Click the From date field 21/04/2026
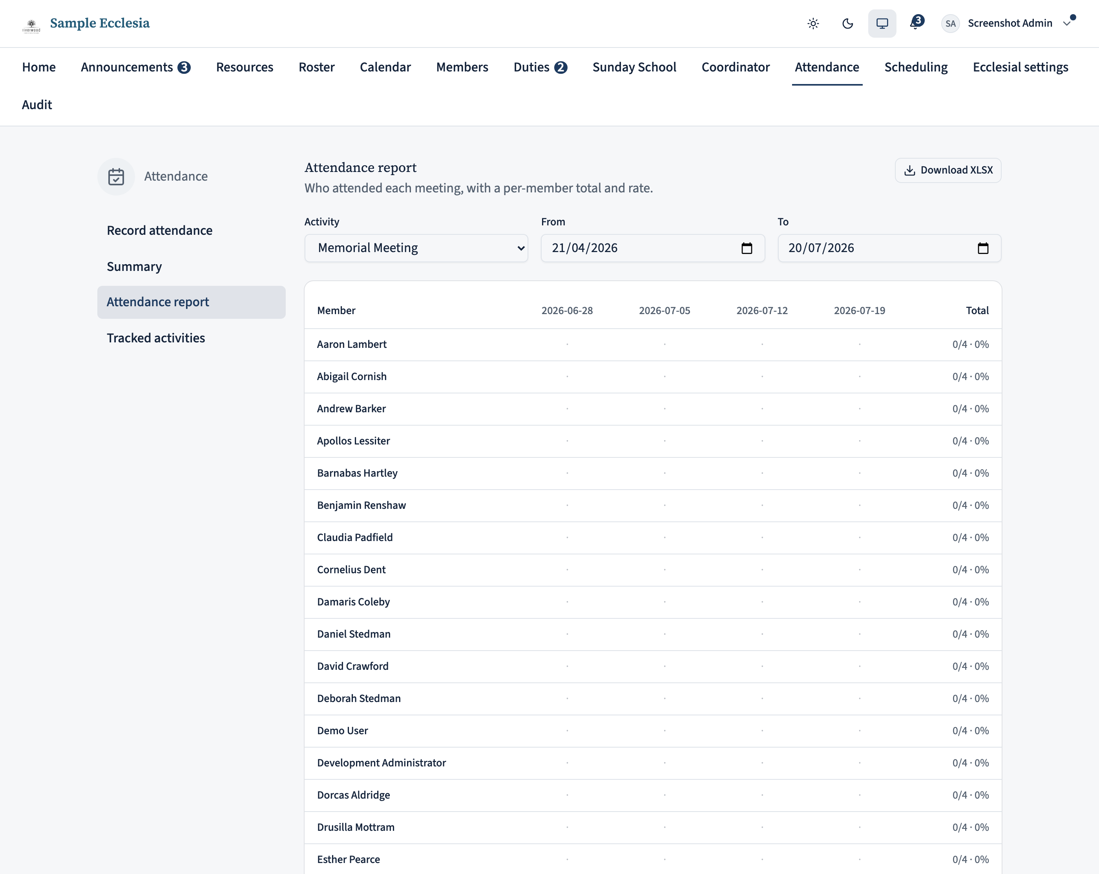 pyautogui.click(x=653, y=248)
